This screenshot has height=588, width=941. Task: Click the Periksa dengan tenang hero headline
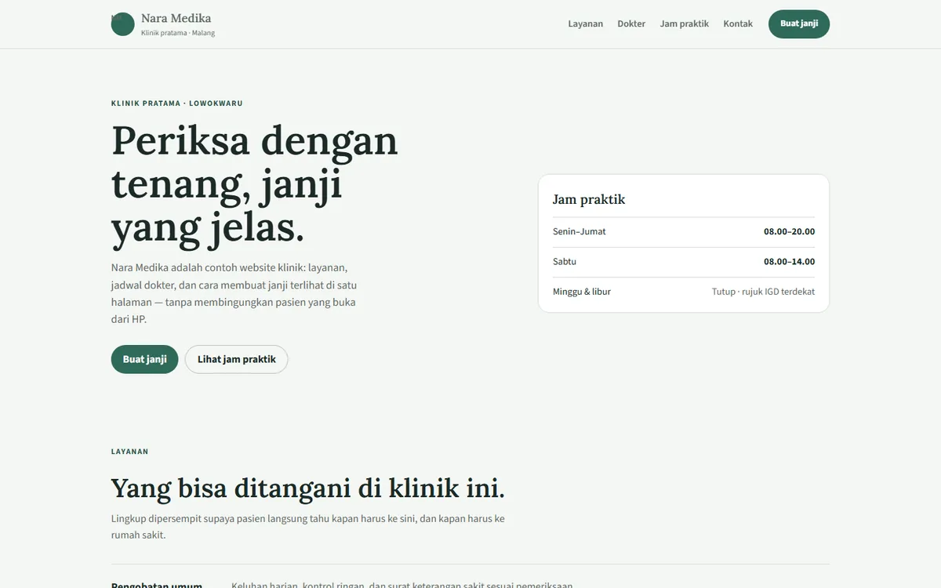(x=255, y=185)
